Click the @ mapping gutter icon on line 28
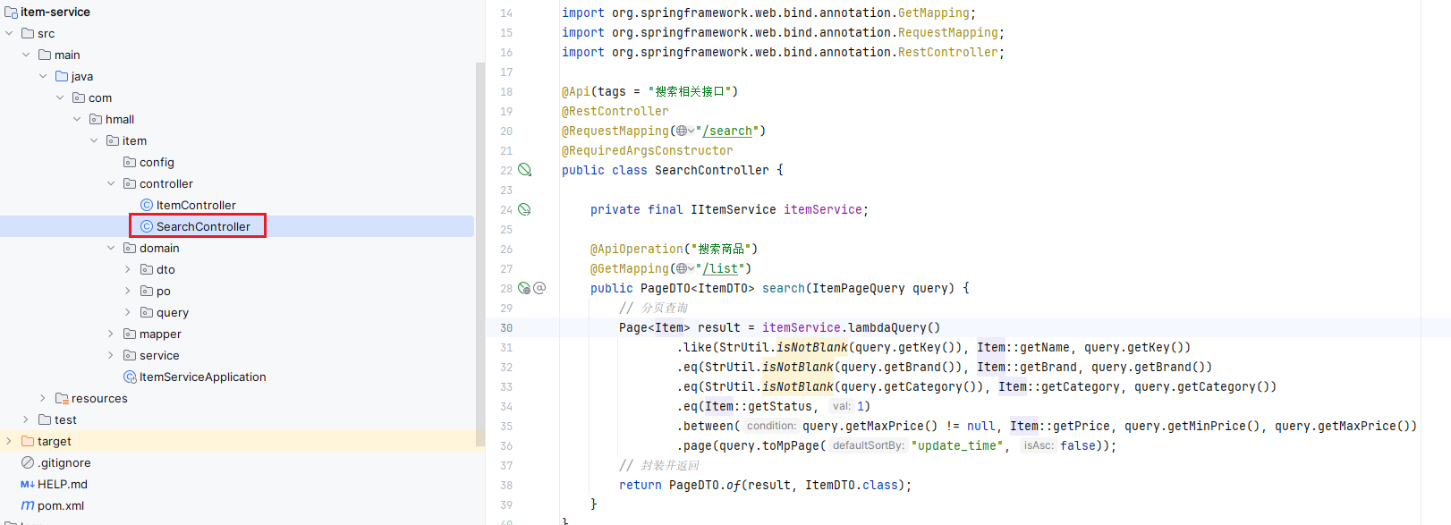This screenshot has width=1451, height=525. click(x=539, y=288)
